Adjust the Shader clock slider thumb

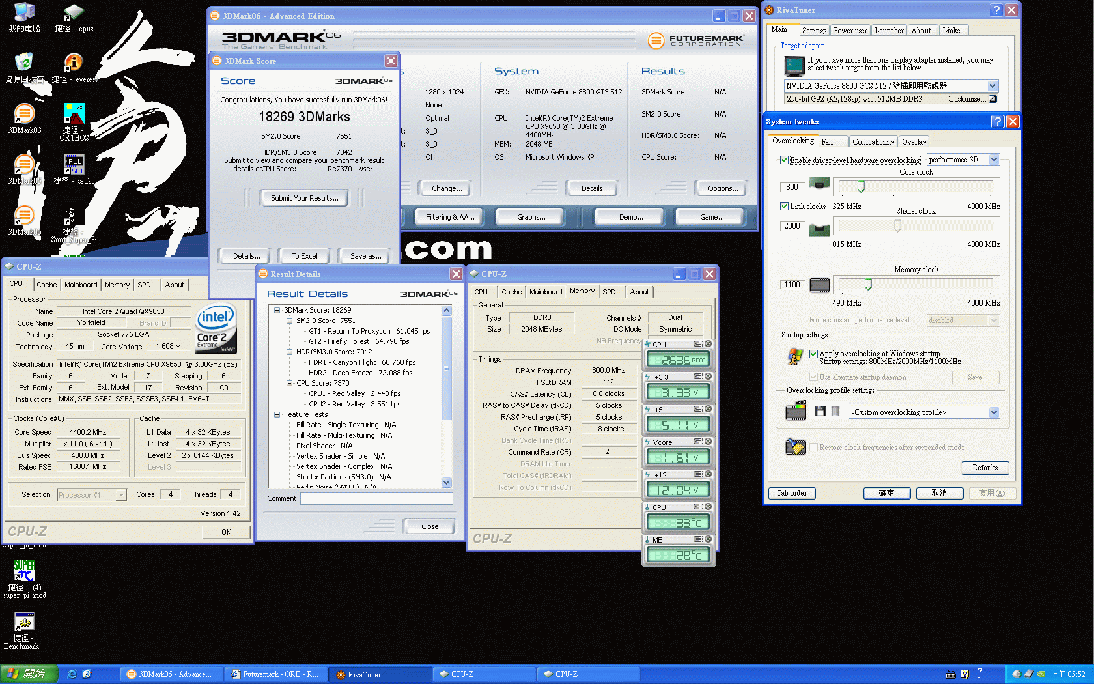point(897,226)
